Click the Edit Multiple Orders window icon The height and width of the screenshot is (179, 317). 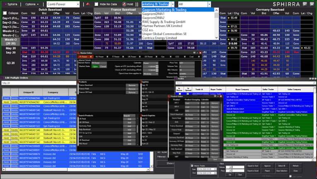[x=3, y=78]
